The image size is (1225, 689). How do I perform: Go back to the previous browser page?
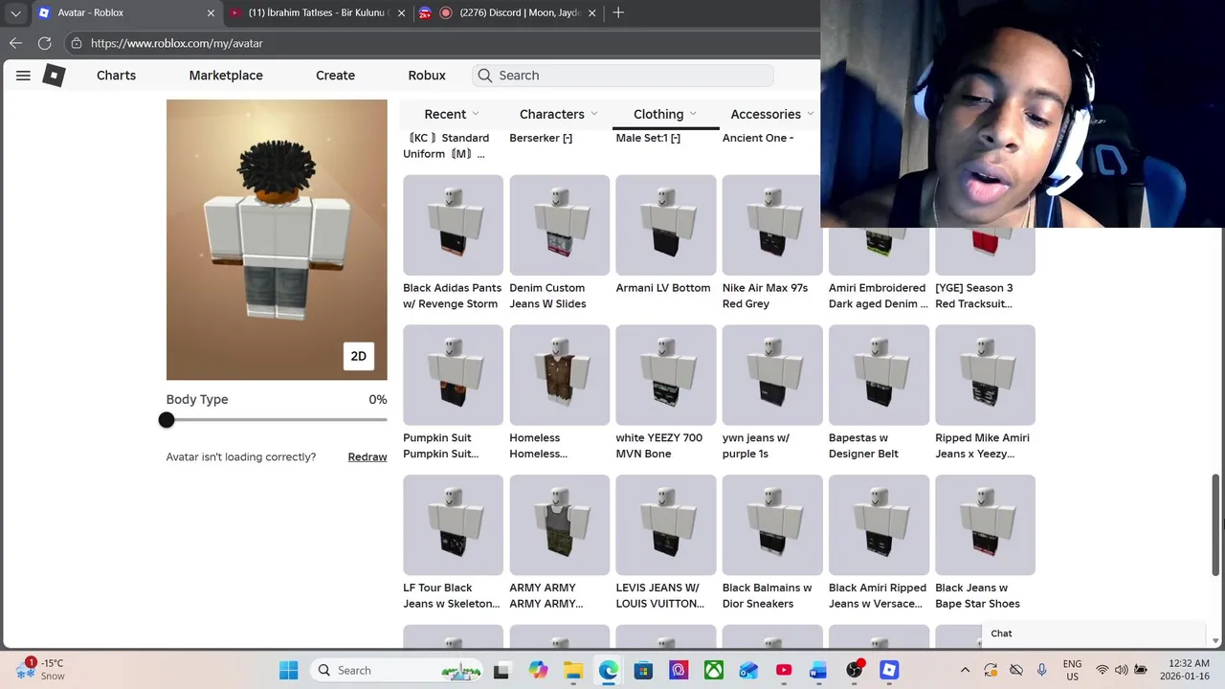[15, 43]
